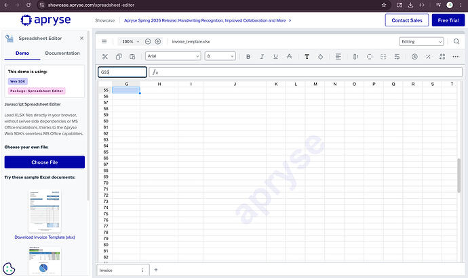This screenshot has width=468, height=278.
Task: Bookmark the page with the star icon
Action: click(384, 5)
